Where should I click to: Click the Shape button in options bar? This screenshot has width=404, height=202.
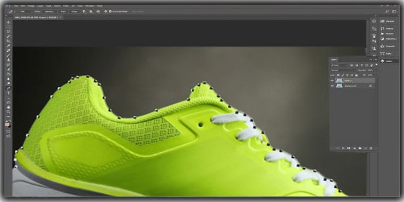(75, 11)
